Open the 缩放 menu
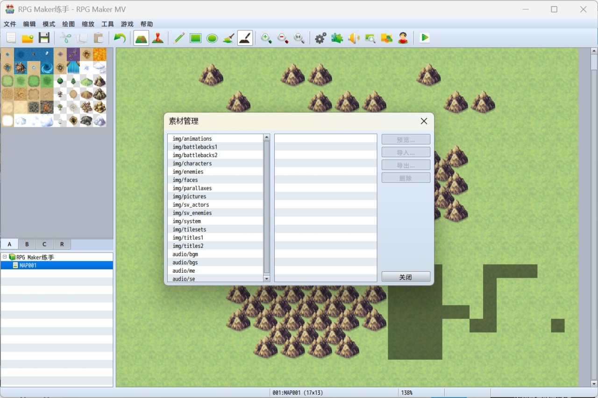 (x=88, y=24)
